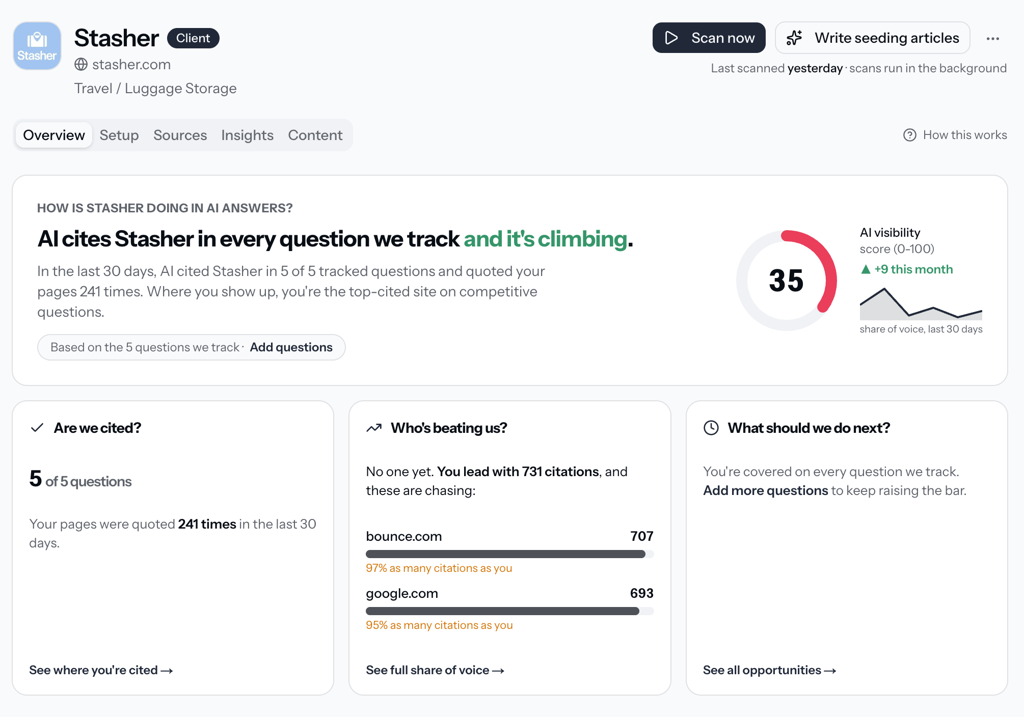This screenshot has width=1024, height=717.
Task: Open the Insights tab
Action: (x=248, y=135)
